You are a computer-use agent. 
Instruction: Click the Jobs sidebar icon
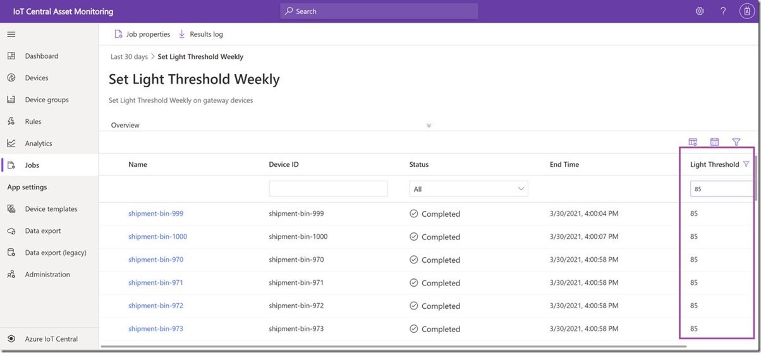coord(11,165)
